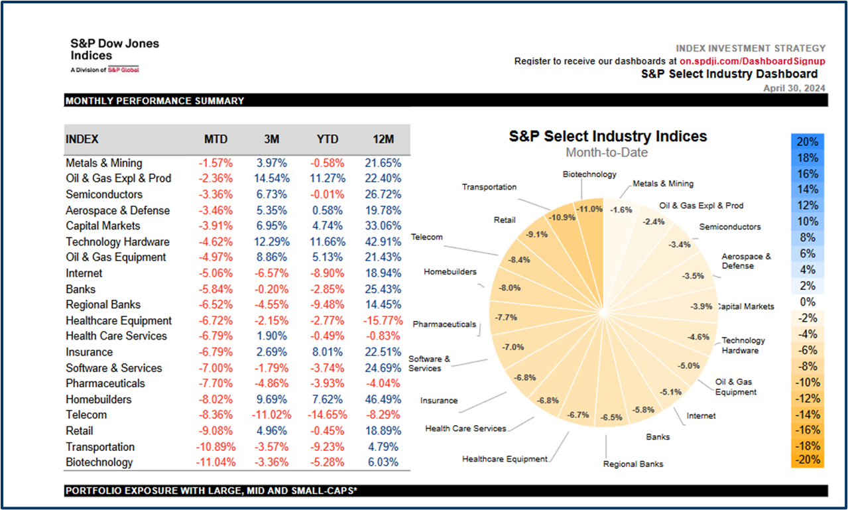Click the Homebuilders 12M value 46.49%
848x510 pixels.
pos(383,399)
